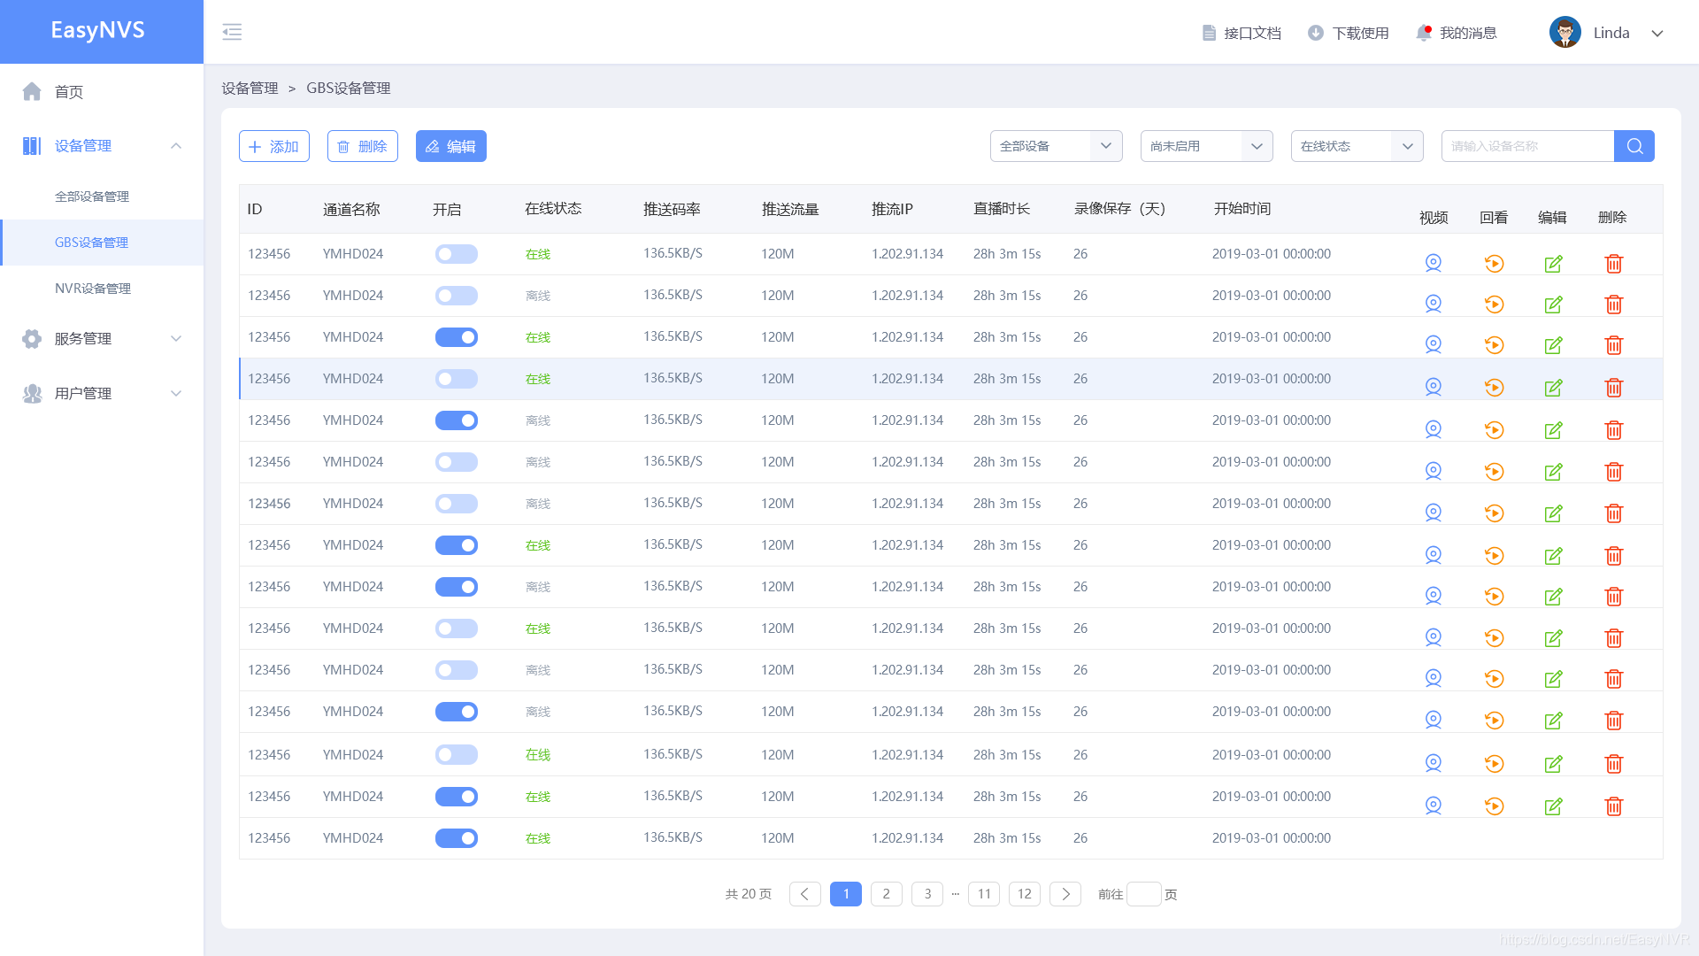
Task: Enable the toggle switch in first row
Action: [456, 254]
